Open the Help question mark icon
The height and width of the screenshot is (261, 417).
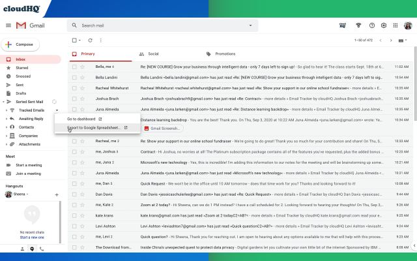(x=371, y=25)
